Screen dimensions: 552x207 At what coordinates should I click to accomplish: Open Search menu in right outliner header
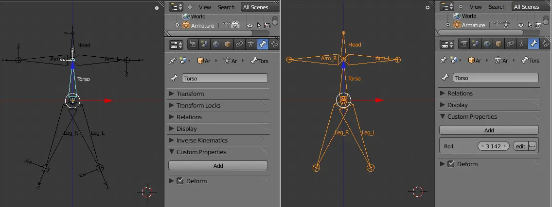point(497,7)
